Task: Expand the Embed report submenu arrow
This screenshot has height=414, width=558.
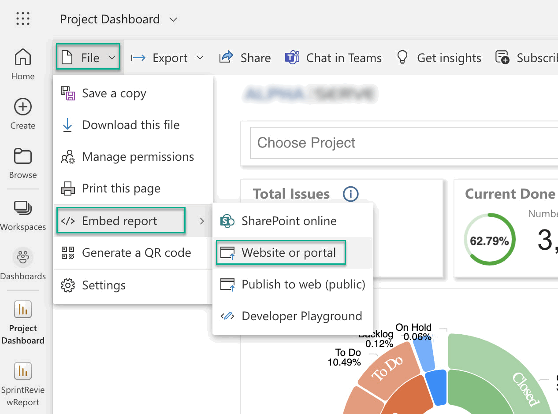Action: point(202,221)
